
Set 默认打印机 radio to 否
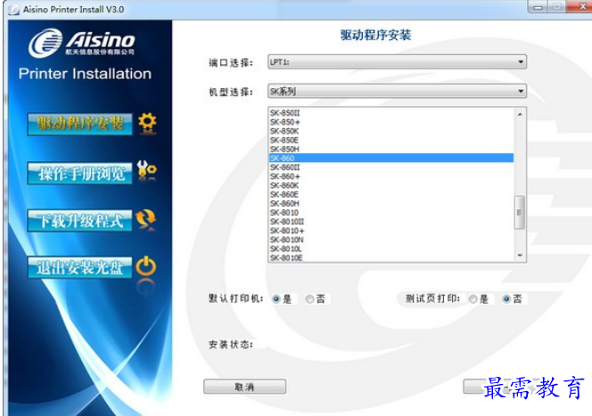click(309, 299)
